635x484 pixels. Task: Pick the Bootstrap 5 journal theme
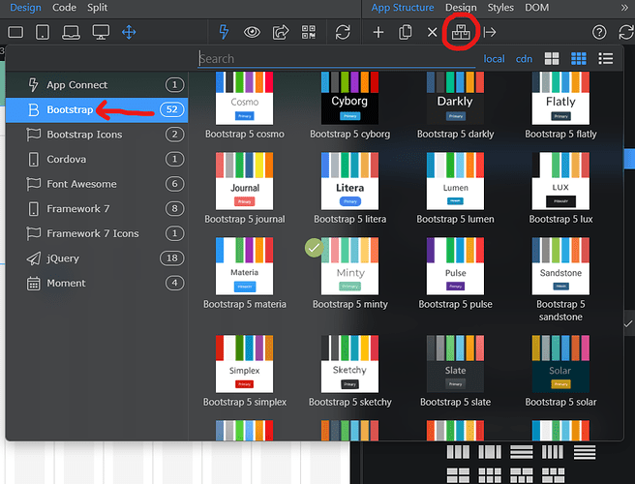pyautogui.click(x=244, y=181)
